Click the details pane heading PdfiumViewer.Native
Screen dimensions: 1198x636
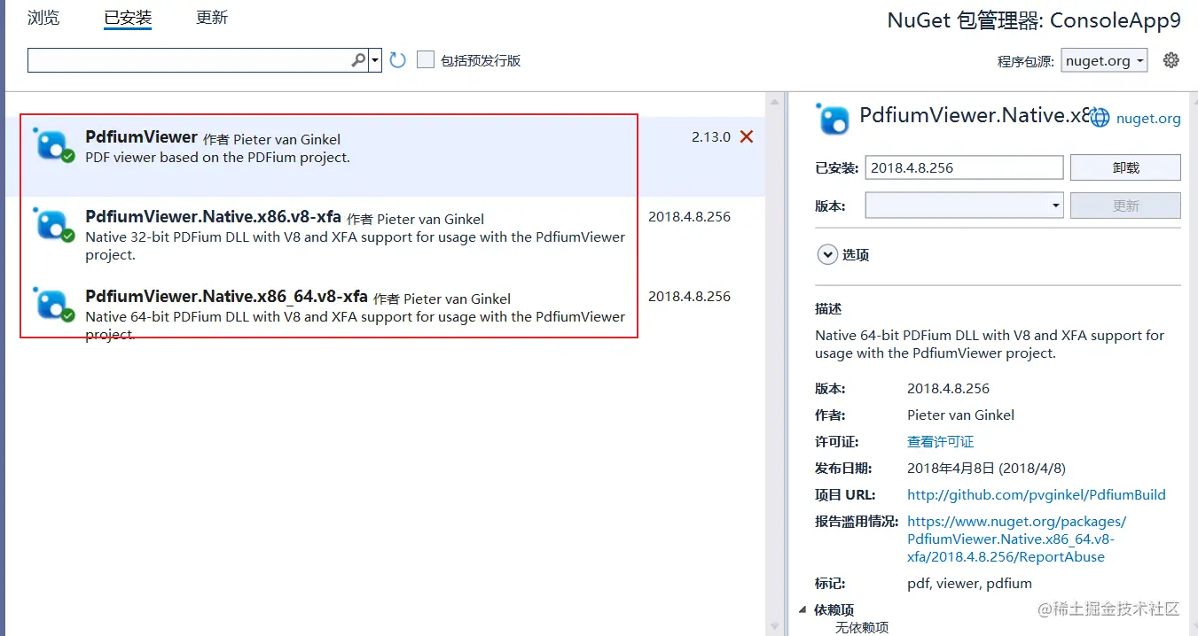[974, 115]
